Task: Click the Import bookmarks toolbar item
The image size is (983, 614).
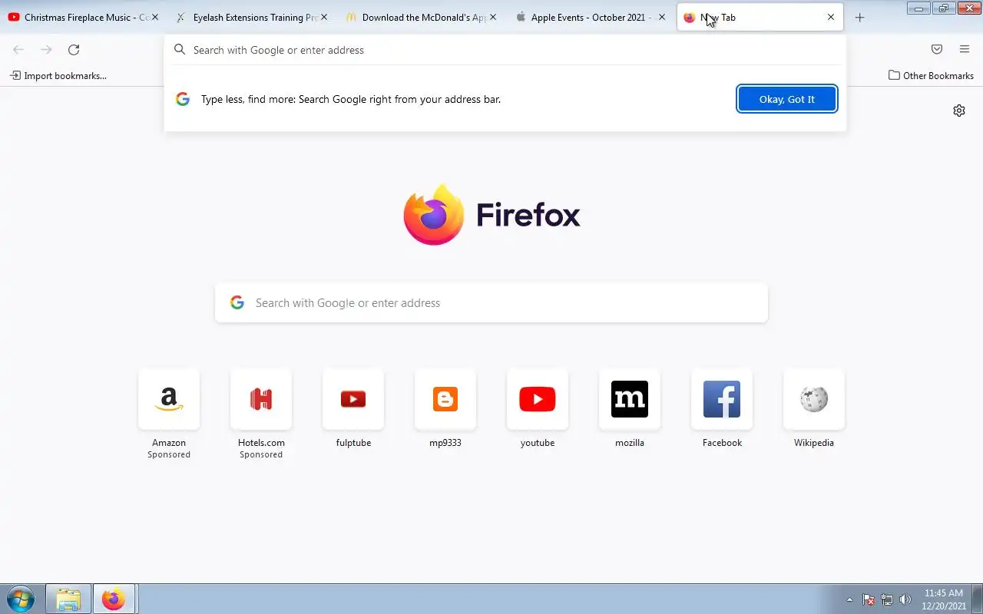Action: [x=58, y=75]
